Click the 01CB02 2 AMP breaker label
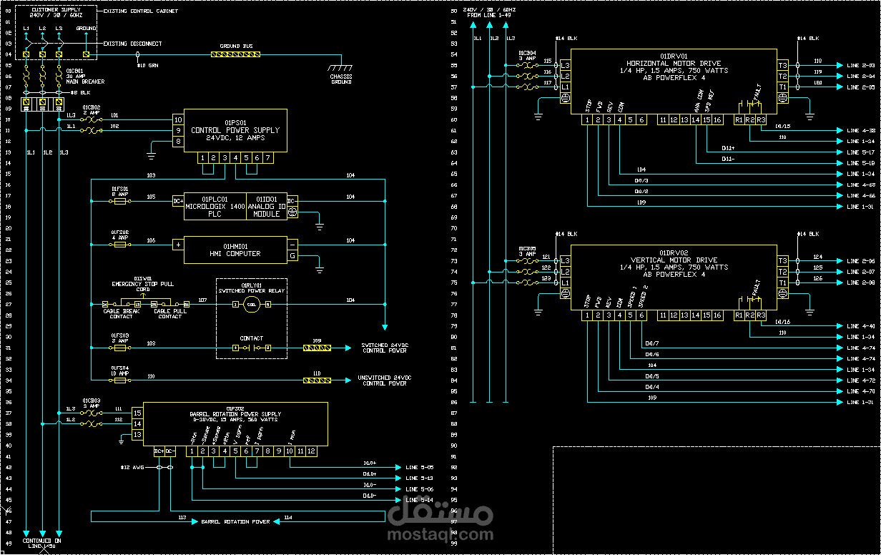 [x=91, y=110]
